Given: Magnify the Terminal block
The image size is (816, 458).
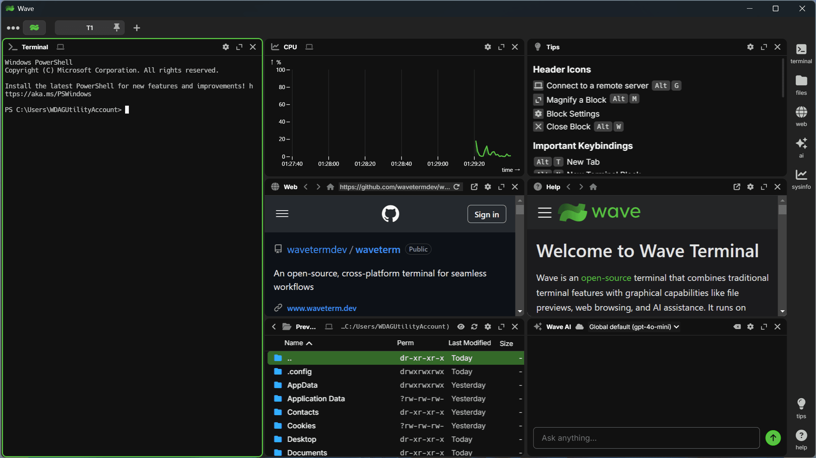Looking at the screenshot, I should 239,47.
